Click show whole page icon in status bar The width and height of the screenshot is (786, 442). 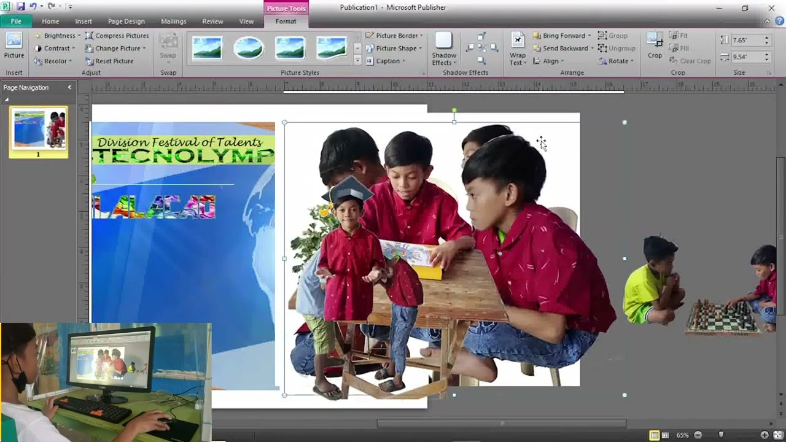tap(779, 435)
